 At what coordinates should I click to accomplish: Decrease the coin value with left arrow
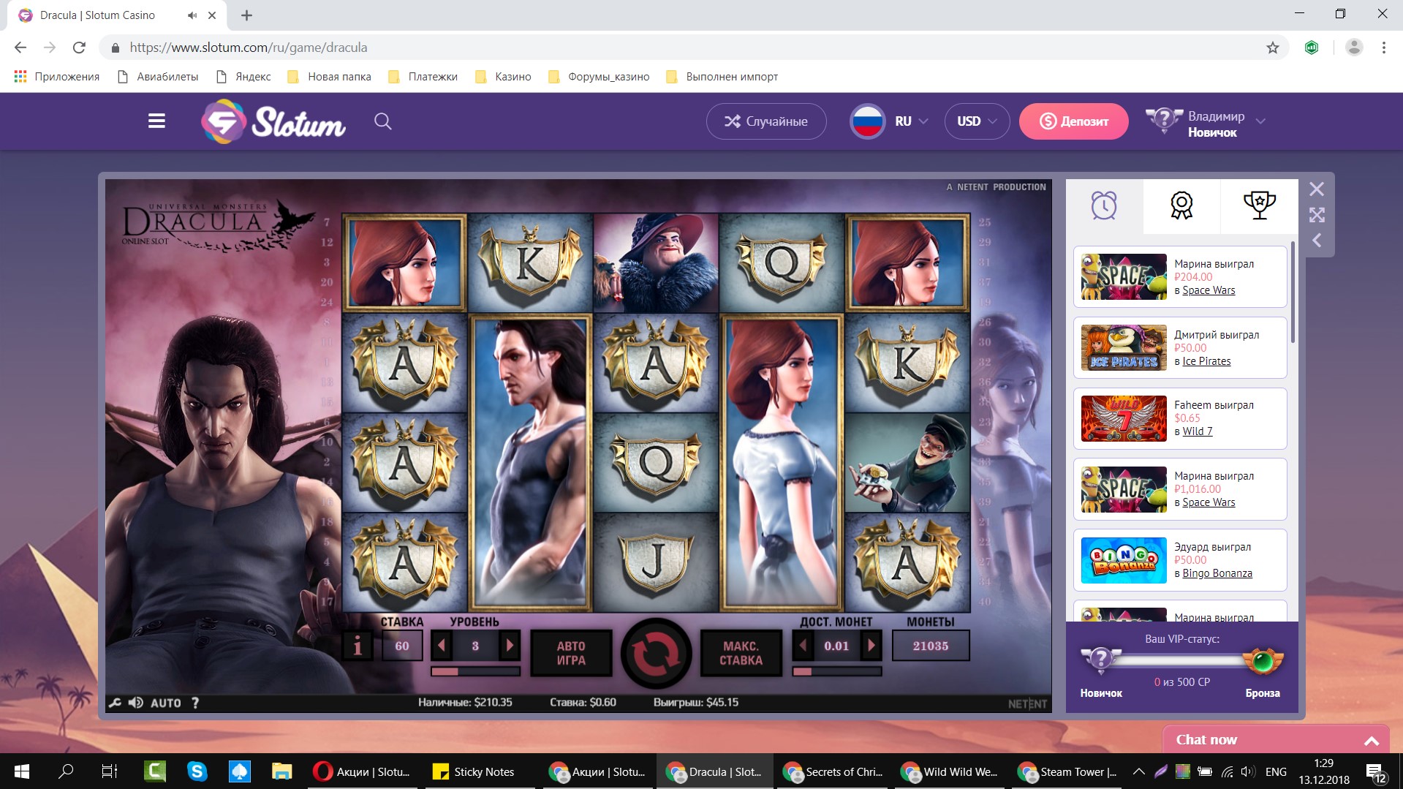click(803, 646)
